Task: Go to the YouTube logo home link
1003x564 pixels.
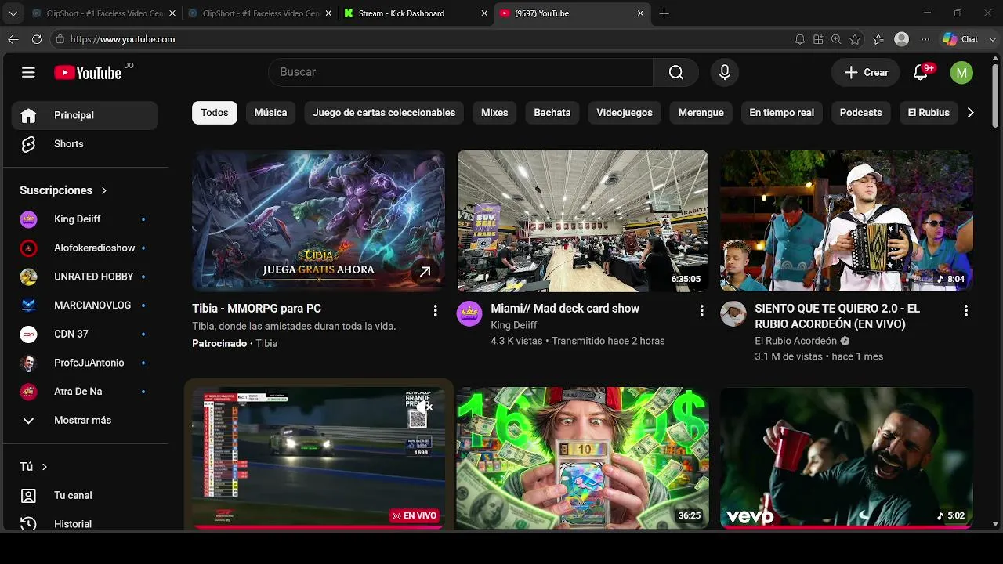Action: [x=88, y=73]
